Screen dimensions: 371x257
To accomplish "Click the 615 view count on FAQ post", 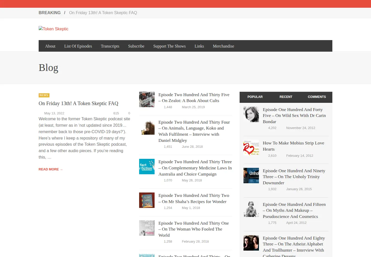I will point(116,113).
